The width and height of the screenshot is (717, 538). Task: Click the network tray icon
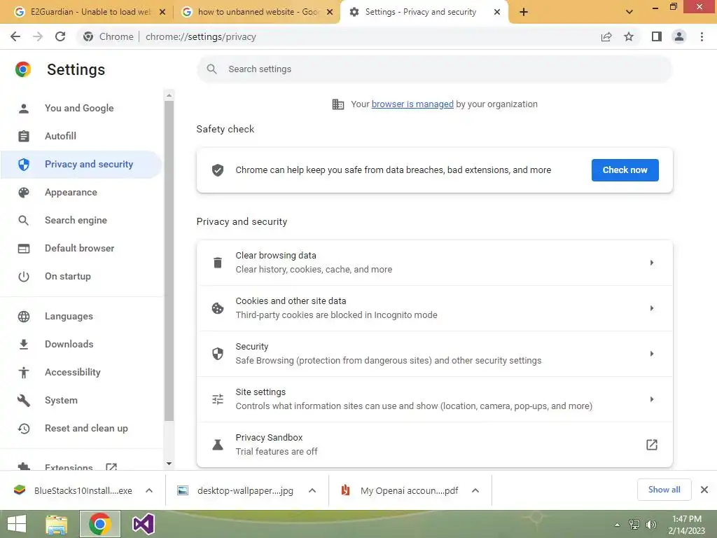click(x=634, y=525)
